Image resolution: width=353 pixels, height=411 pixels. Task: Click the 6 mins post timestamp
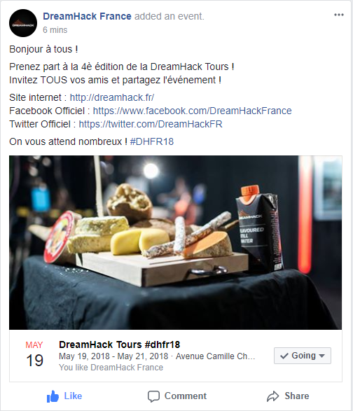[55, 30]
